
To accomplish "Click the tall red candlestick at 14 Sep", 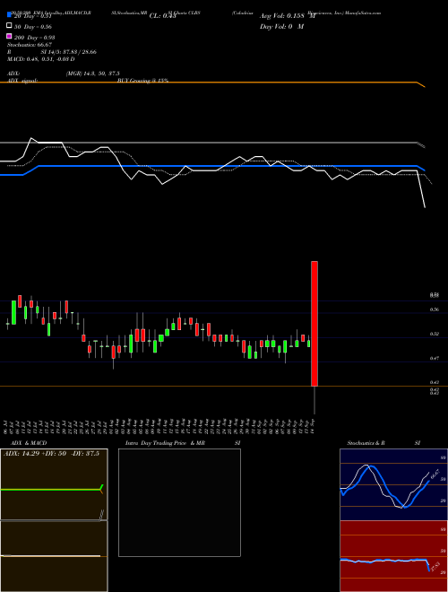I will pyautogui.click(x=314, y=324).
